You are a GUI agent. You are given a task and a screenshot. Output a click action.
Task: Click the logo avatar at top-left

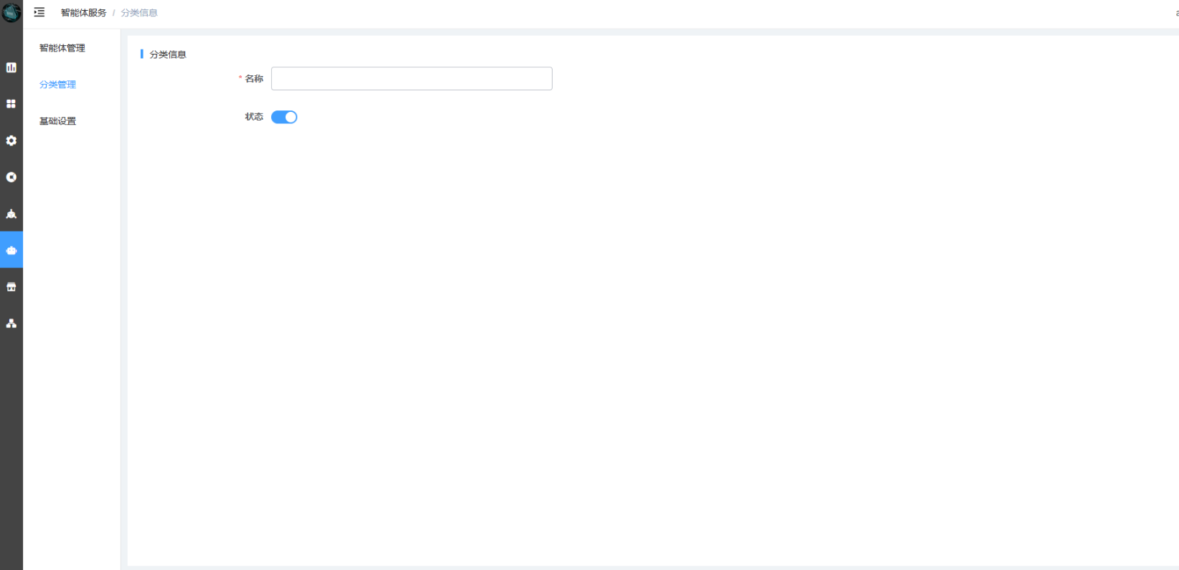(11, 11)
